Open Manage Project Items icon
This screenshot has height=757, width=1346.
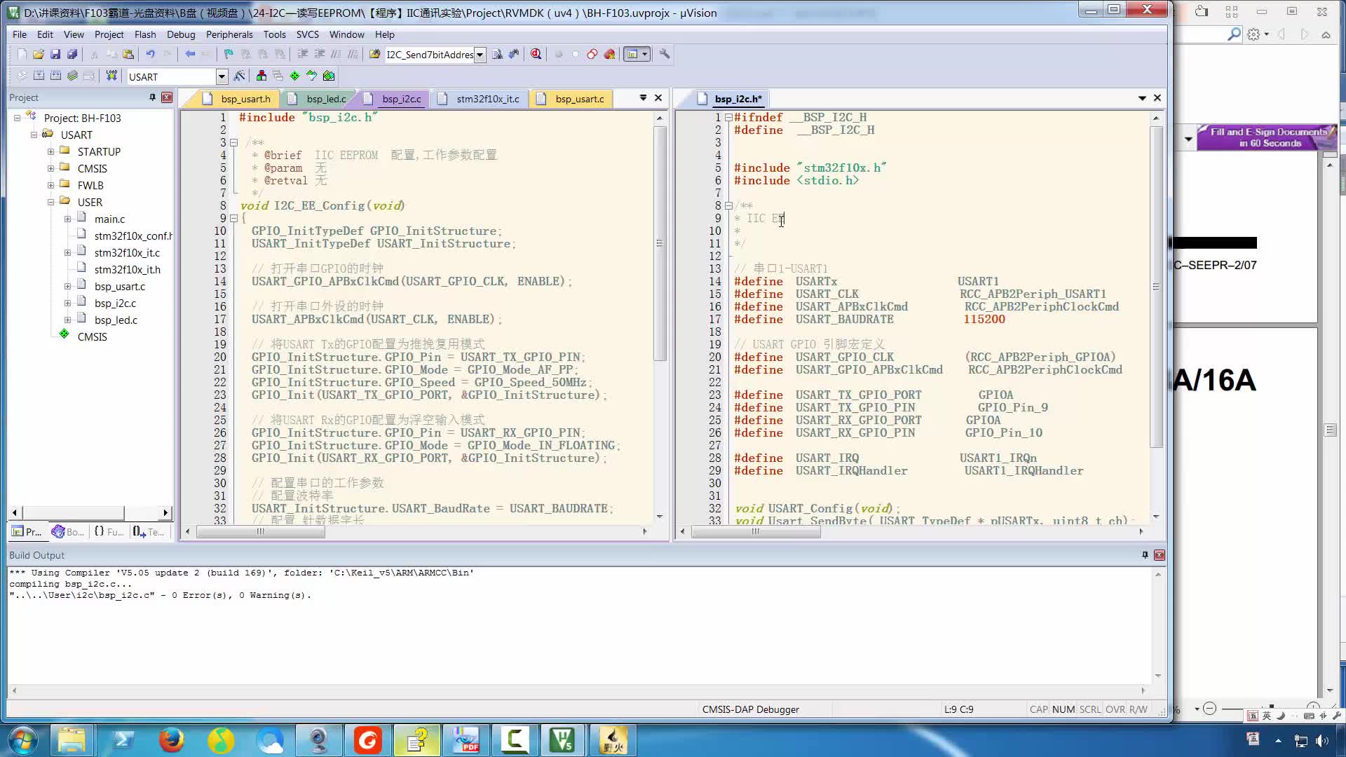(261, 76)
